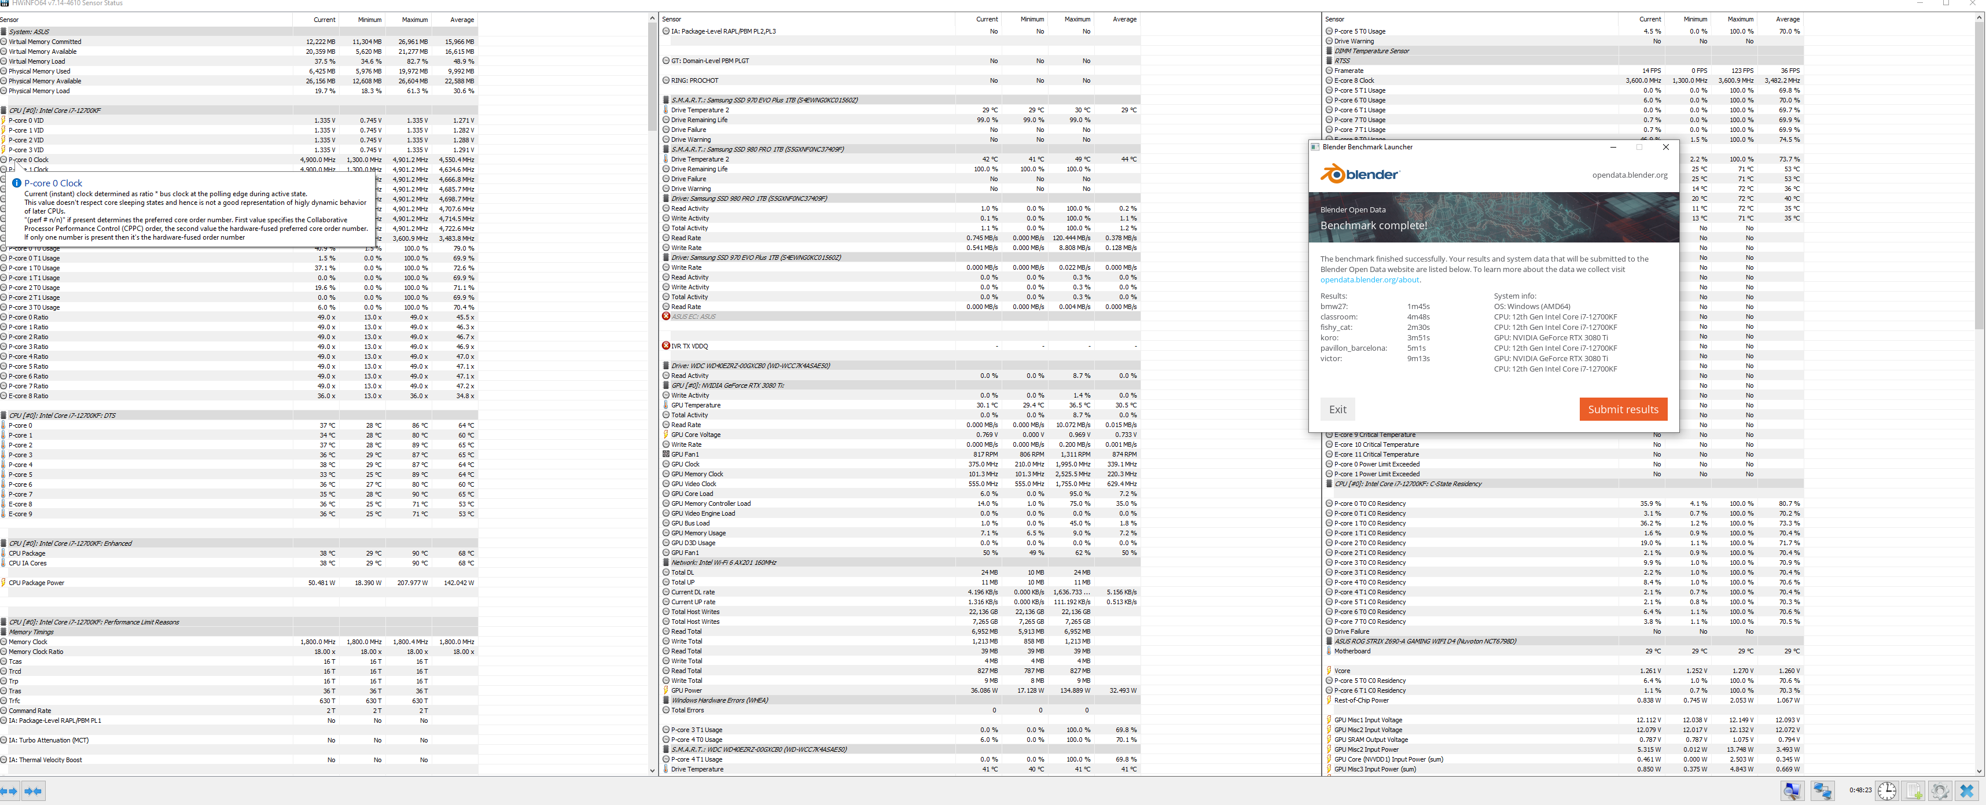The width and height of the screenshot is (1986, 805).
Task: Open sensor settings gear icon
Action: click(1940, 791)
